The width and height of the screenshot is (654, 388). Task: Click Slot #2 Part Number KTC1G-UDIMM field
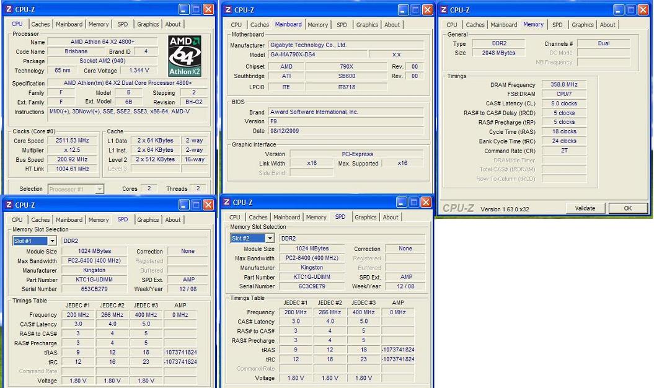(312, 276)
